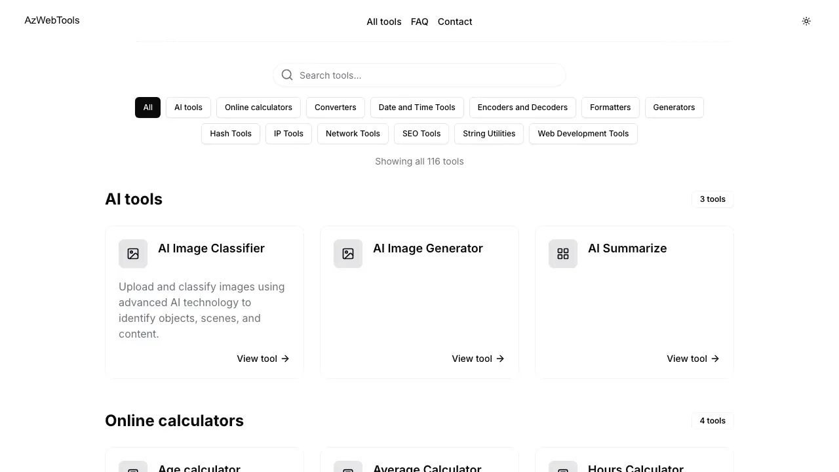839x472 pixels.
Task: Click the magnifier icon in the search bar
Action: (287, 74)
